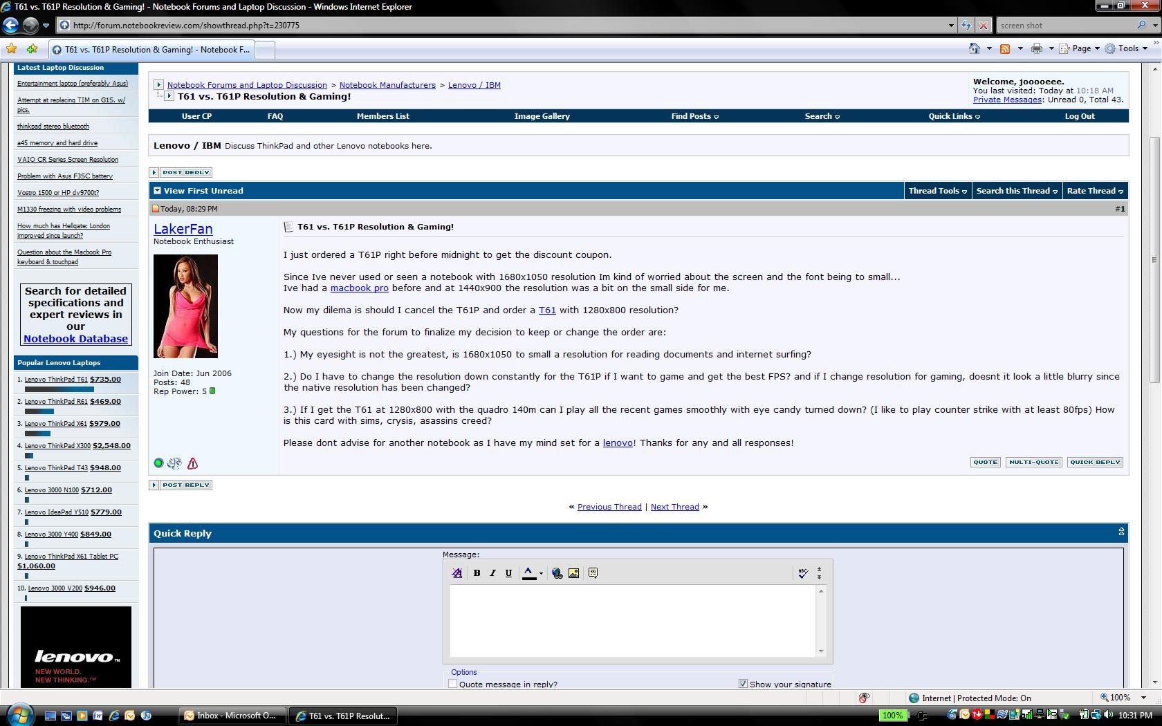
Task: Open the FAQ page
Action: (275, 116)
